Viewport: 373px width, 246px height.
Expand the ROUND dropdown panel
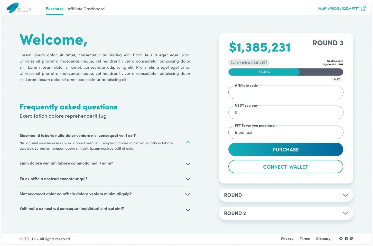[x=345, y=195]
